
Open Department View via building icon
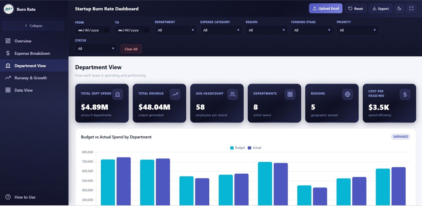coord(8,65)
